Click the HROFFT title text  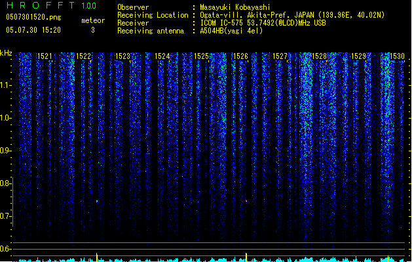(x=41, y=5)
